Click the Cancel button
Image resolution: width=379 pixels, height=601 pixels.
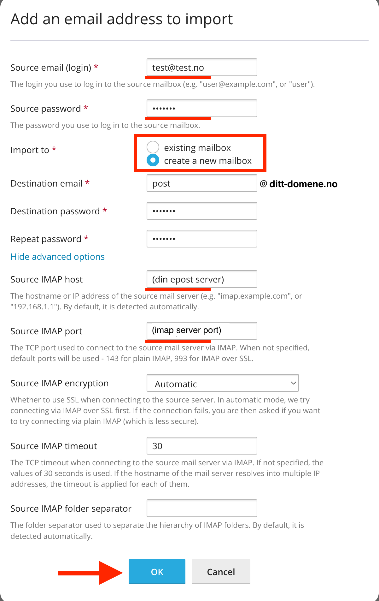tap(221, 571)
